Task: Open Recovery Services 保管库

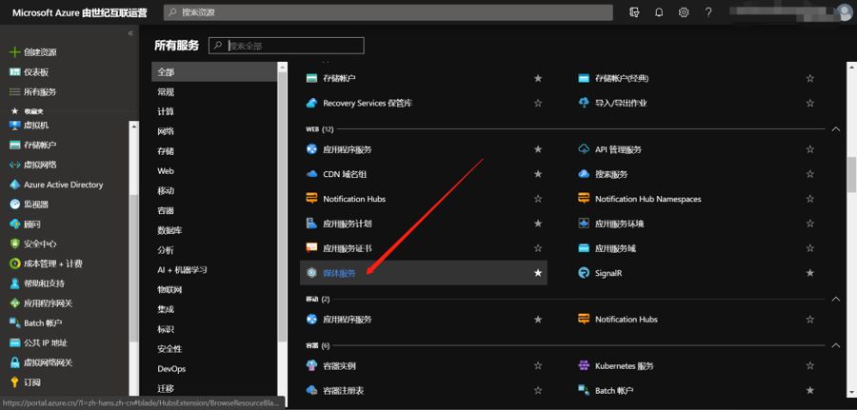Action: coord(368,103)
